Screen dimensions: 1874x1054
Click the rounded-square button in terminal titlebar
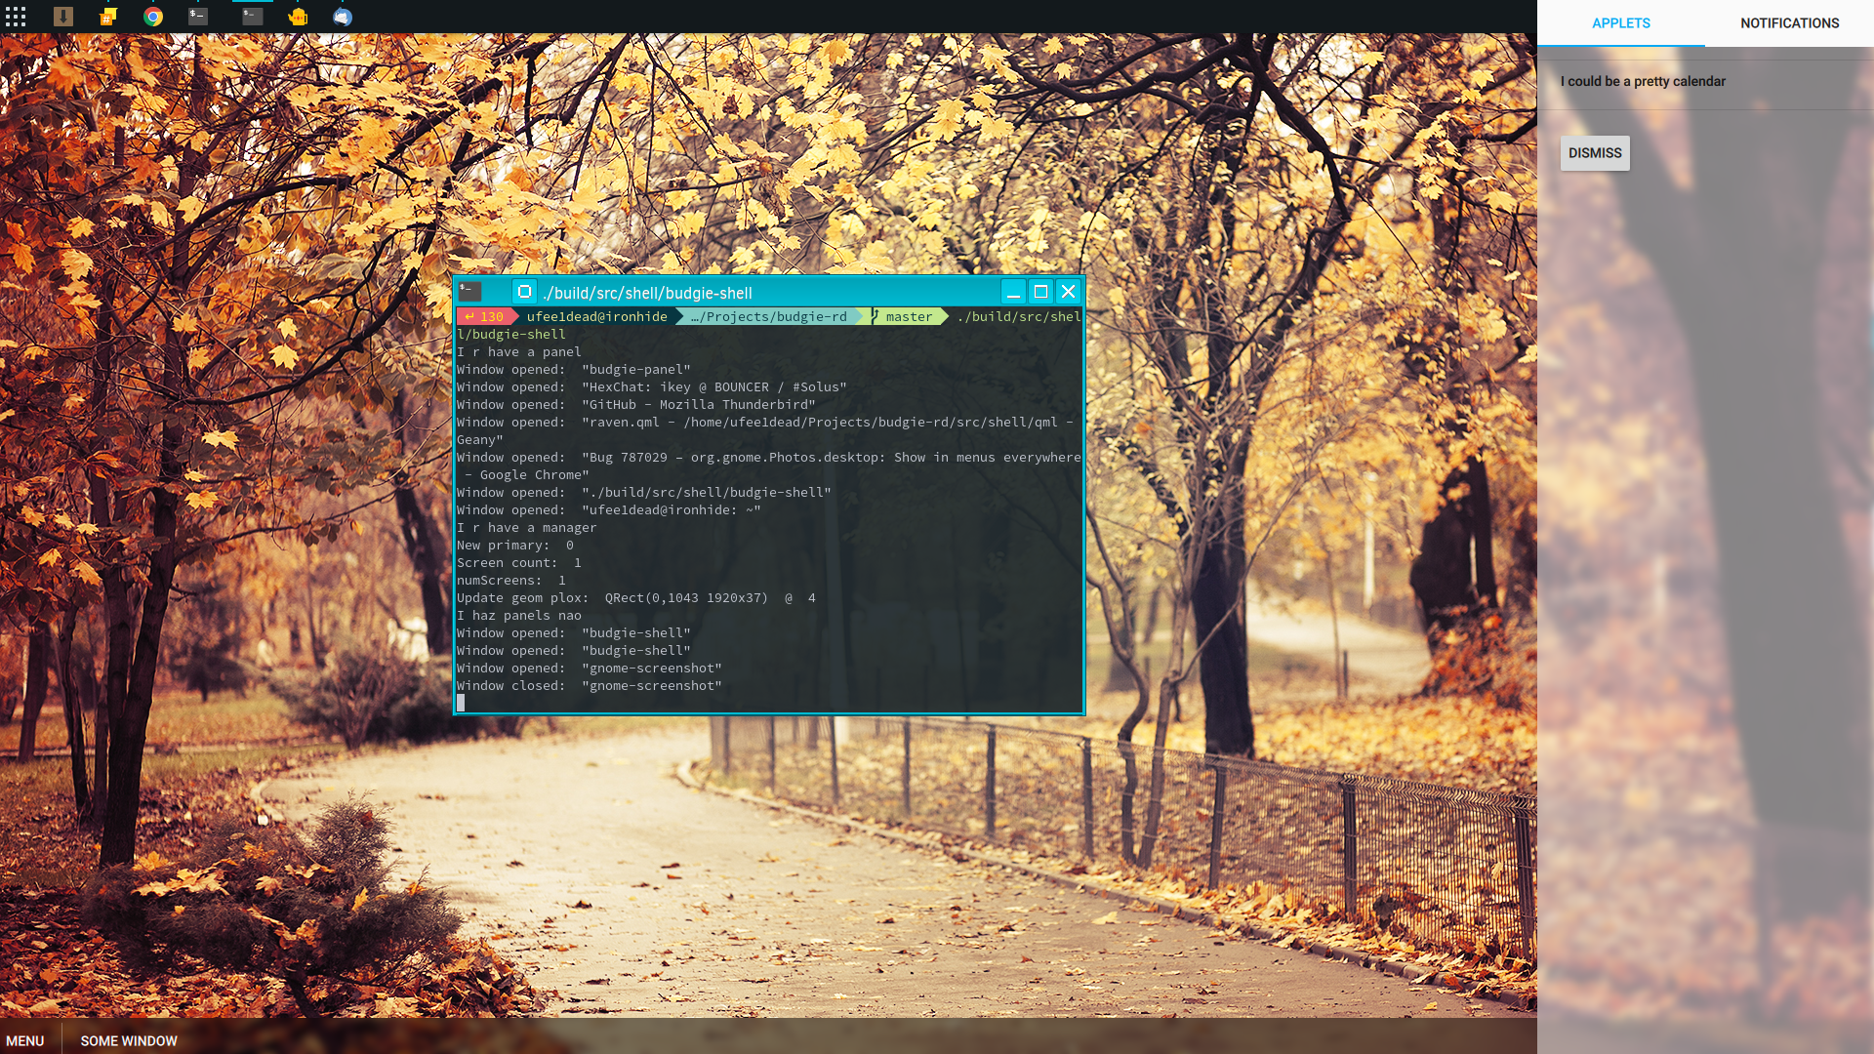(x=524, y=292)
